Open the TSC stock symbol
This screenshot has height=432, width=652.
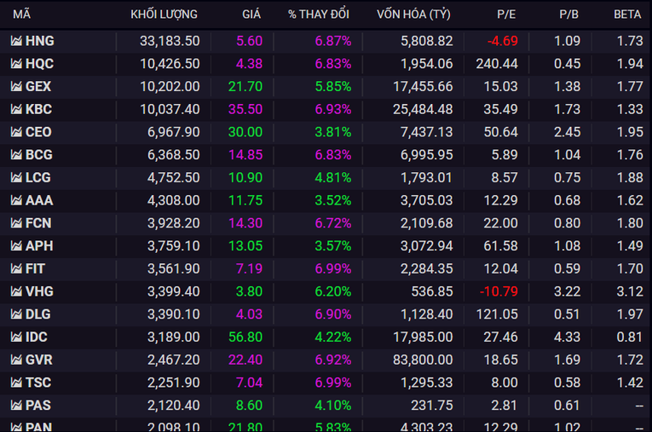pos(38,383)
